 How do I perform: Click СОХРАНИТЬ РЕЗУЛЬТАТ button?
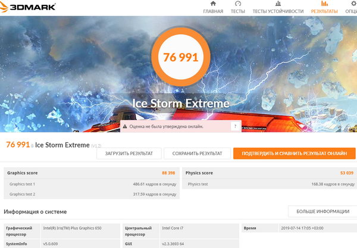click(x=197, y=153)
